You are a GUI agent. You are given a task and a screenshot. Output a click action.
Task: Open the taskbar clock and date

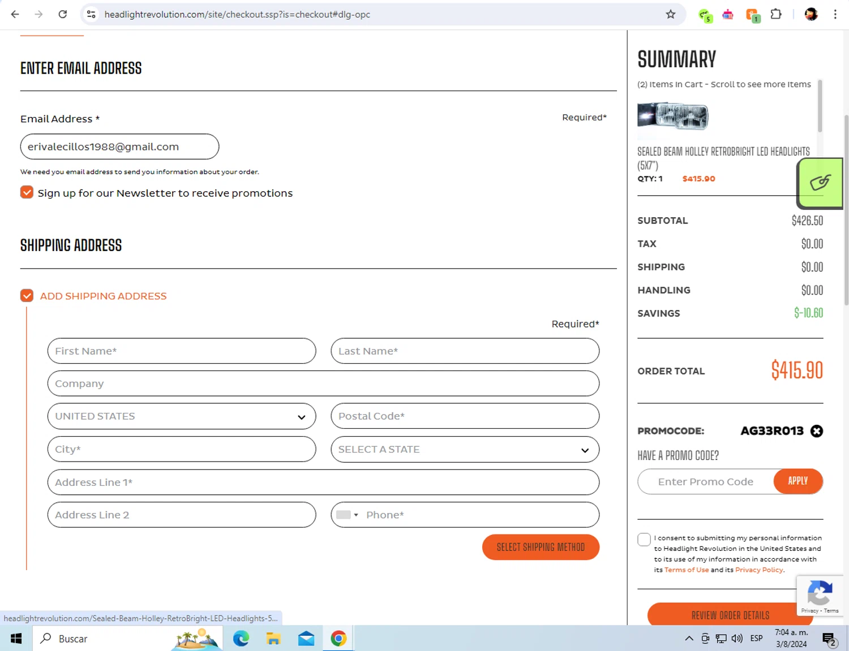point(791,639)
